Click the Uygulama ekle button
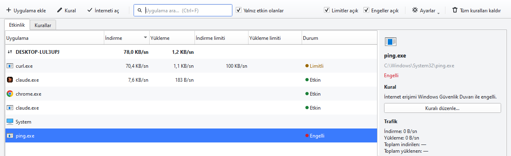This screenshot has height=156, width=511. [26, 10]
